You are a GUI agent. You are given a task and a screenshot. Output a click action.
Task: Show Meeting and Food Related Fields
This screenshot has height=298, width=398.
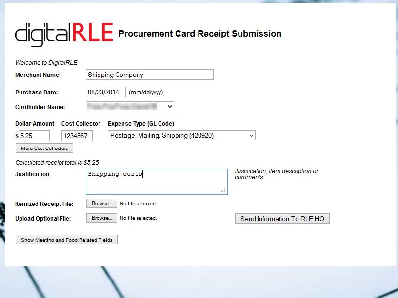[x=66, y=240]
